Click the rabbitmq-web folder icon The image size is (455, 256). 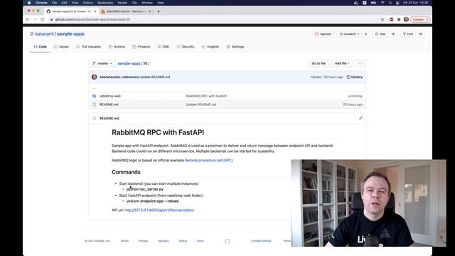(x=94, y=96)
